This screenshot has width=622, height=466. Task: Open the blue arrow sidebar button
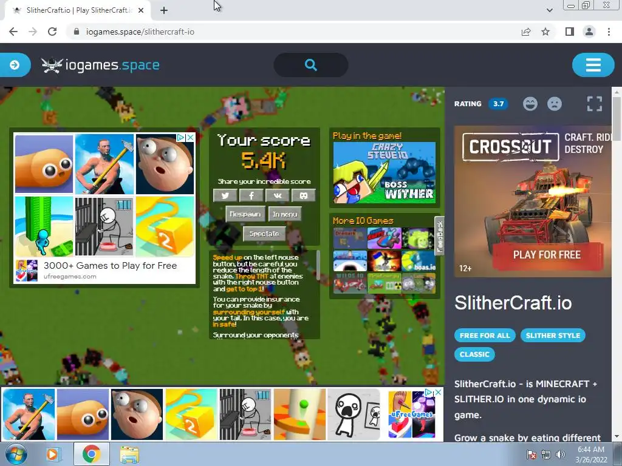coord(15,64)
